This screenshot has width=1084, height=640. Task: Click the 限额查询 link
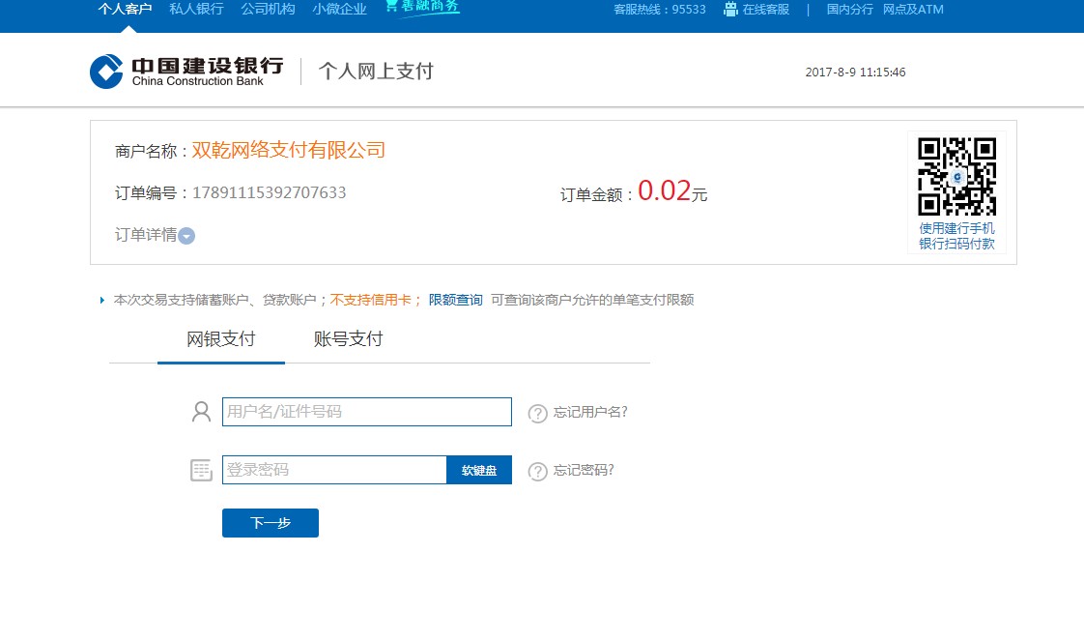[456, 300]
